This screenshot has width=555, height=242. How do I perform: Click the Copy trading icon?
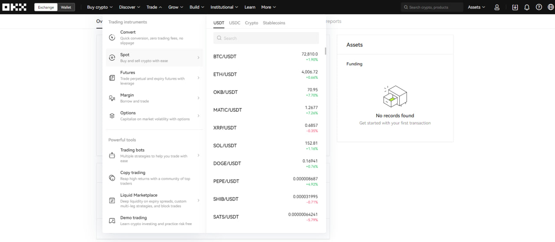click(x=112, y=178)
